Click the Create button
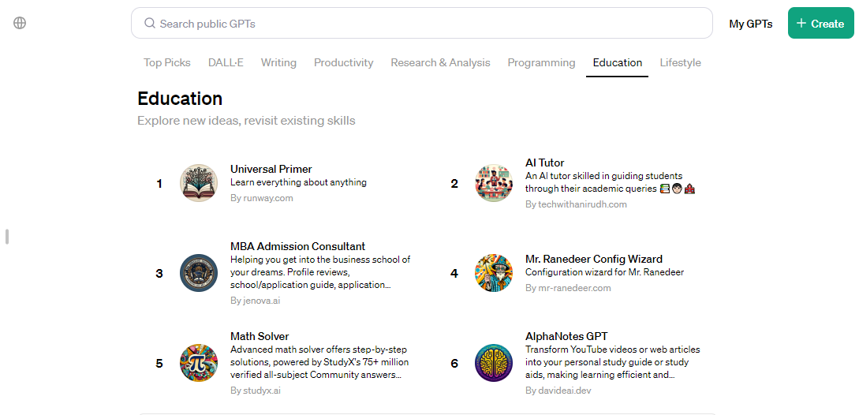This screenshot has height=415, width=859. tap(820, 24)
